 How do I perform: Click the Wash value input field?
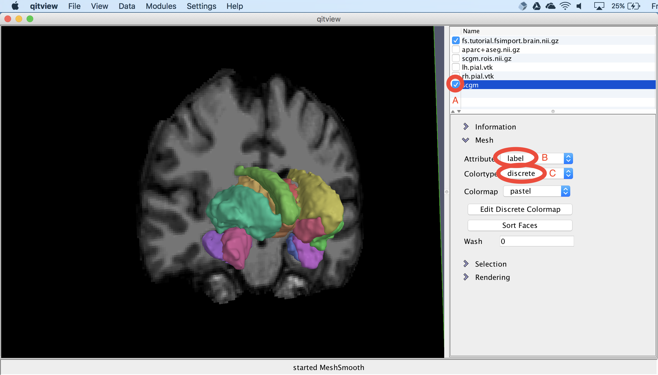(536, 241)
